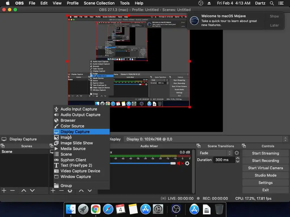Select Video Capture Device source
Screen dimensions: 290x217
[82, 171]
